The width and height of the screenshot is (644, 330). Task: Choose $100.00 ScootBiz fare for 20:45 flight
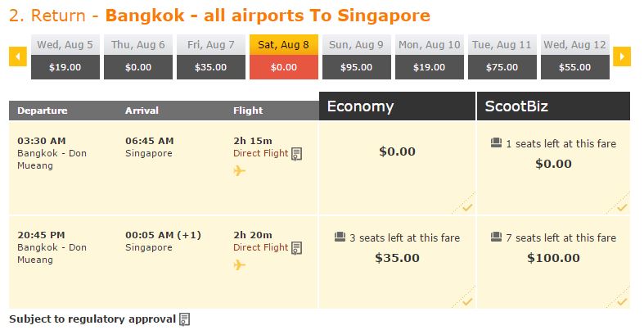click(x=553, y=262)
